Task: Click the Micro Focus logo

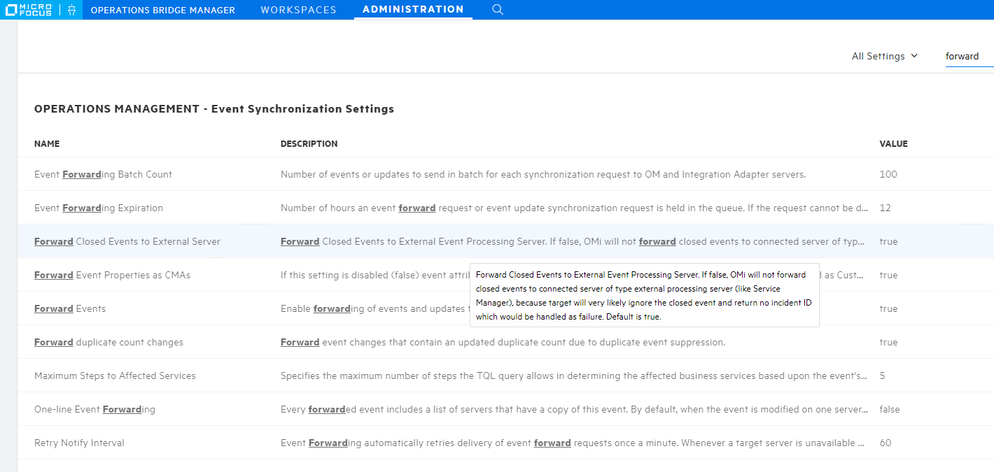Action: click(28, 9)
